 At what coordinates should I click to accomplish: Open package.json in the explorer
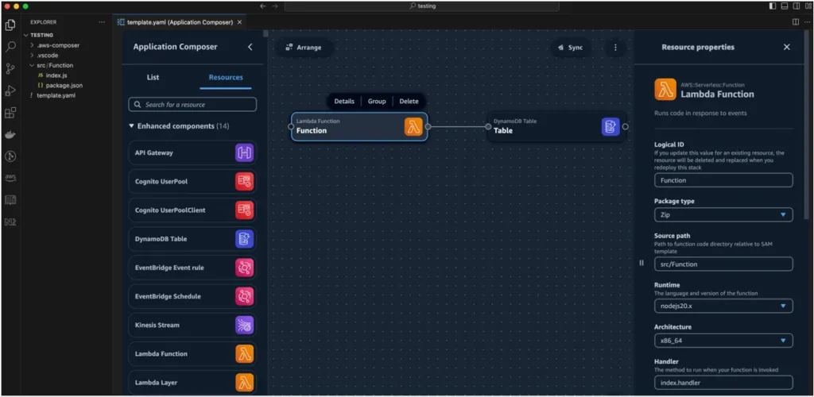64,85
